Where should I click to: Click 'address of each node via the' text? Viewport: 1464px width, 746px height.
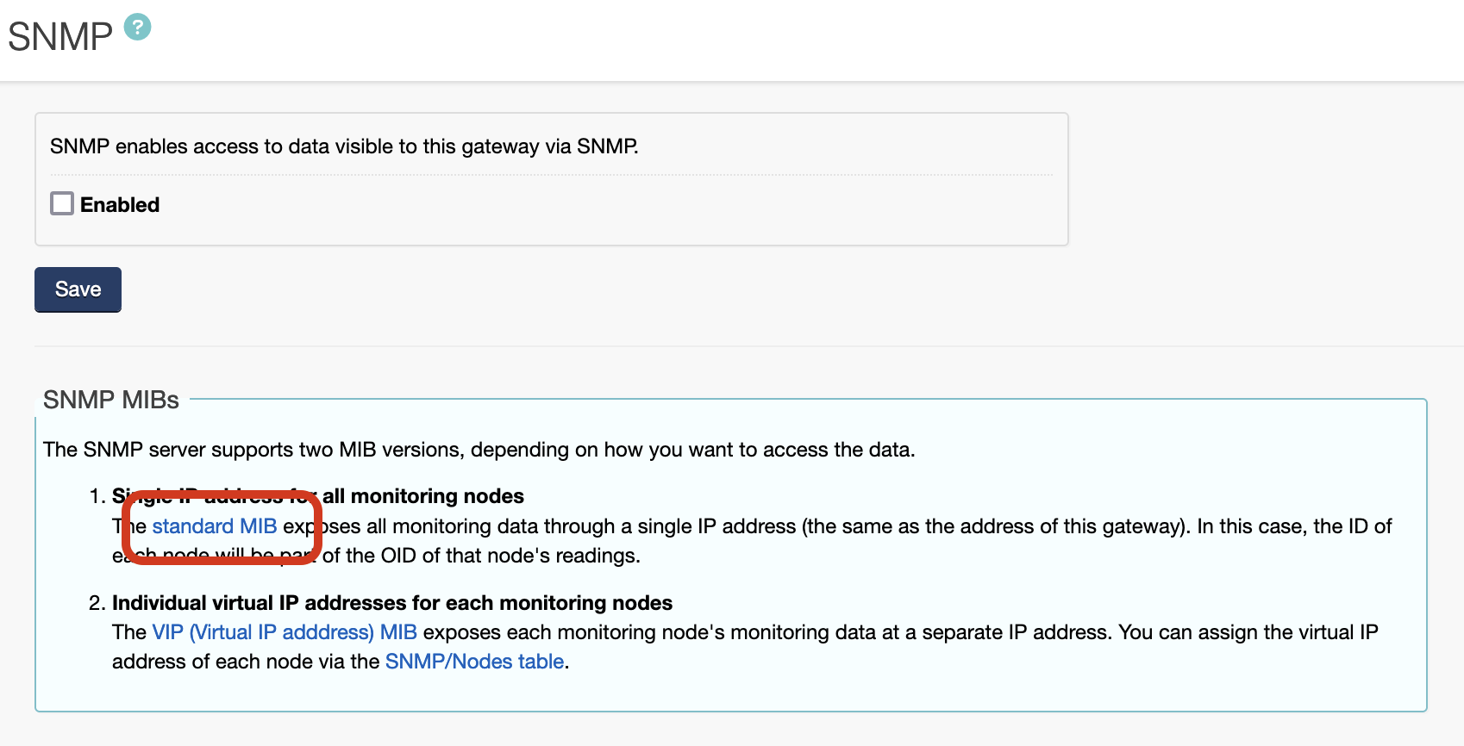pyautogui.click(x=246, y=662)
